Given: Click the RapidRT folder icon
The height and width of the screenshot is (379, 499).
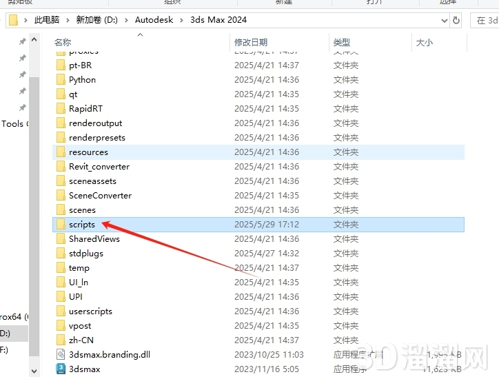Looking at the screenshot, I should 61,109.
